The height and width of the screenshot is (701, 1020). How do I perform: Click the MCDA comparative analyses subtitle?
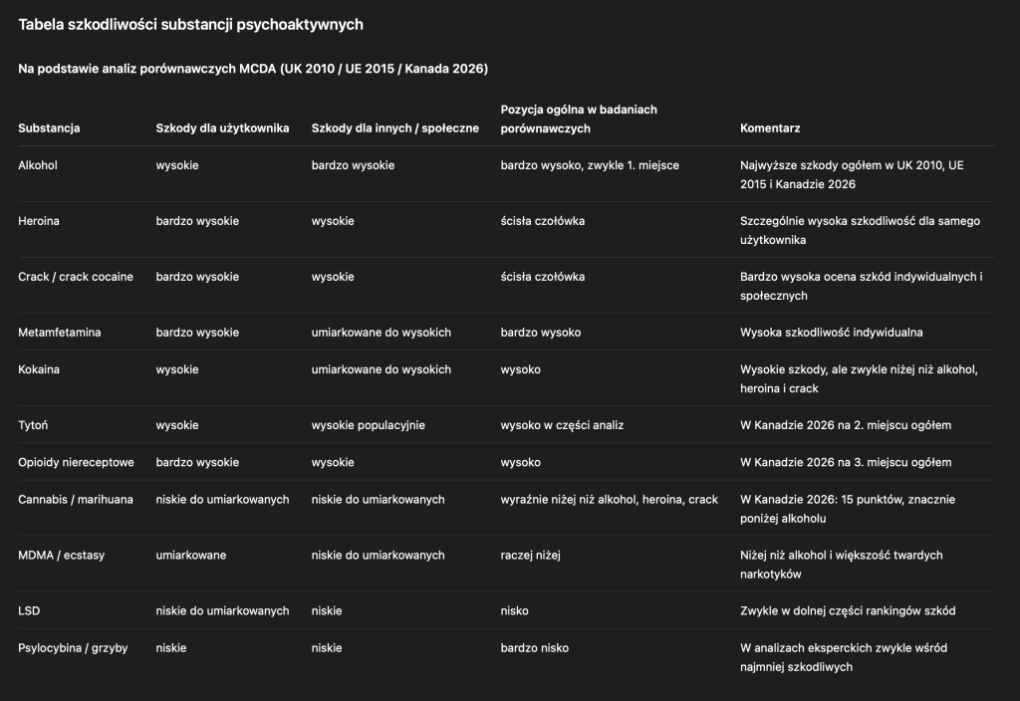click(253, 69)
